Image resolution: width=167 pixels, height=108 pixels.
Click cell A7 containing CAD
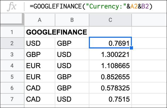(40, 99)
